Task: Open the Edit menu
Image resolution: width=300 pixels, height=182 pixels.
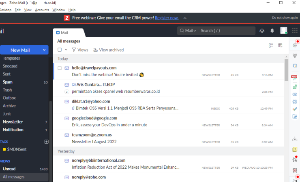Action: [17, 10]
